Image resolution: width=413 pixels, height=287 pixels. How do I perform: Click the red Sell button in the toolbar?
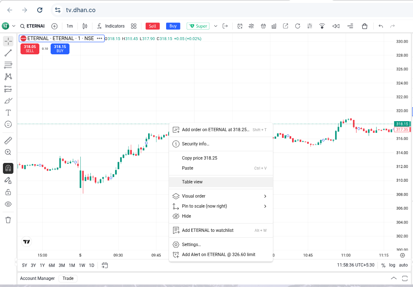(152, 26)
